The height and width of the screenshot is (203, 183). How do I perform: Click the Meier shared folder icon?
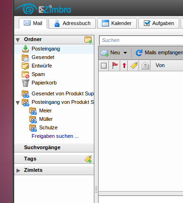point(33,111)
